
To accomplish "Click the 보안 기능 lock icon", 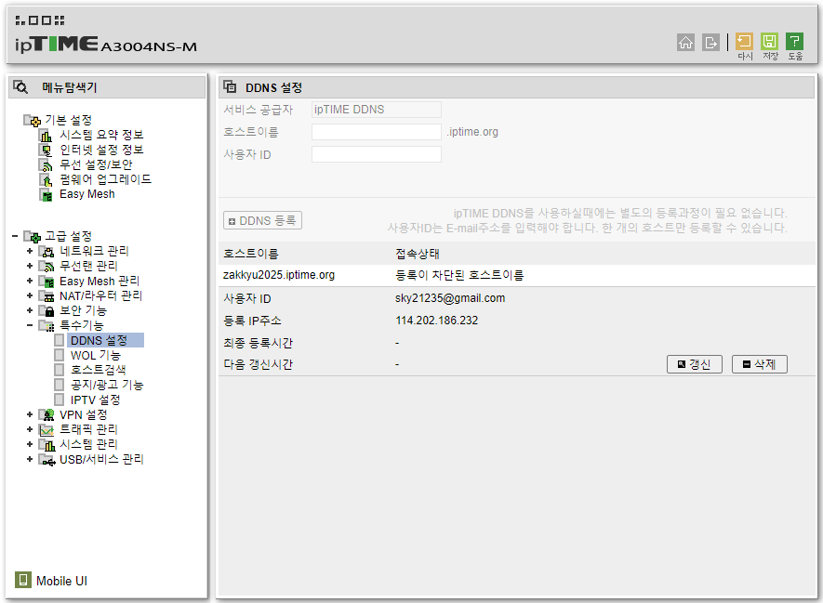I will (46, 311).
